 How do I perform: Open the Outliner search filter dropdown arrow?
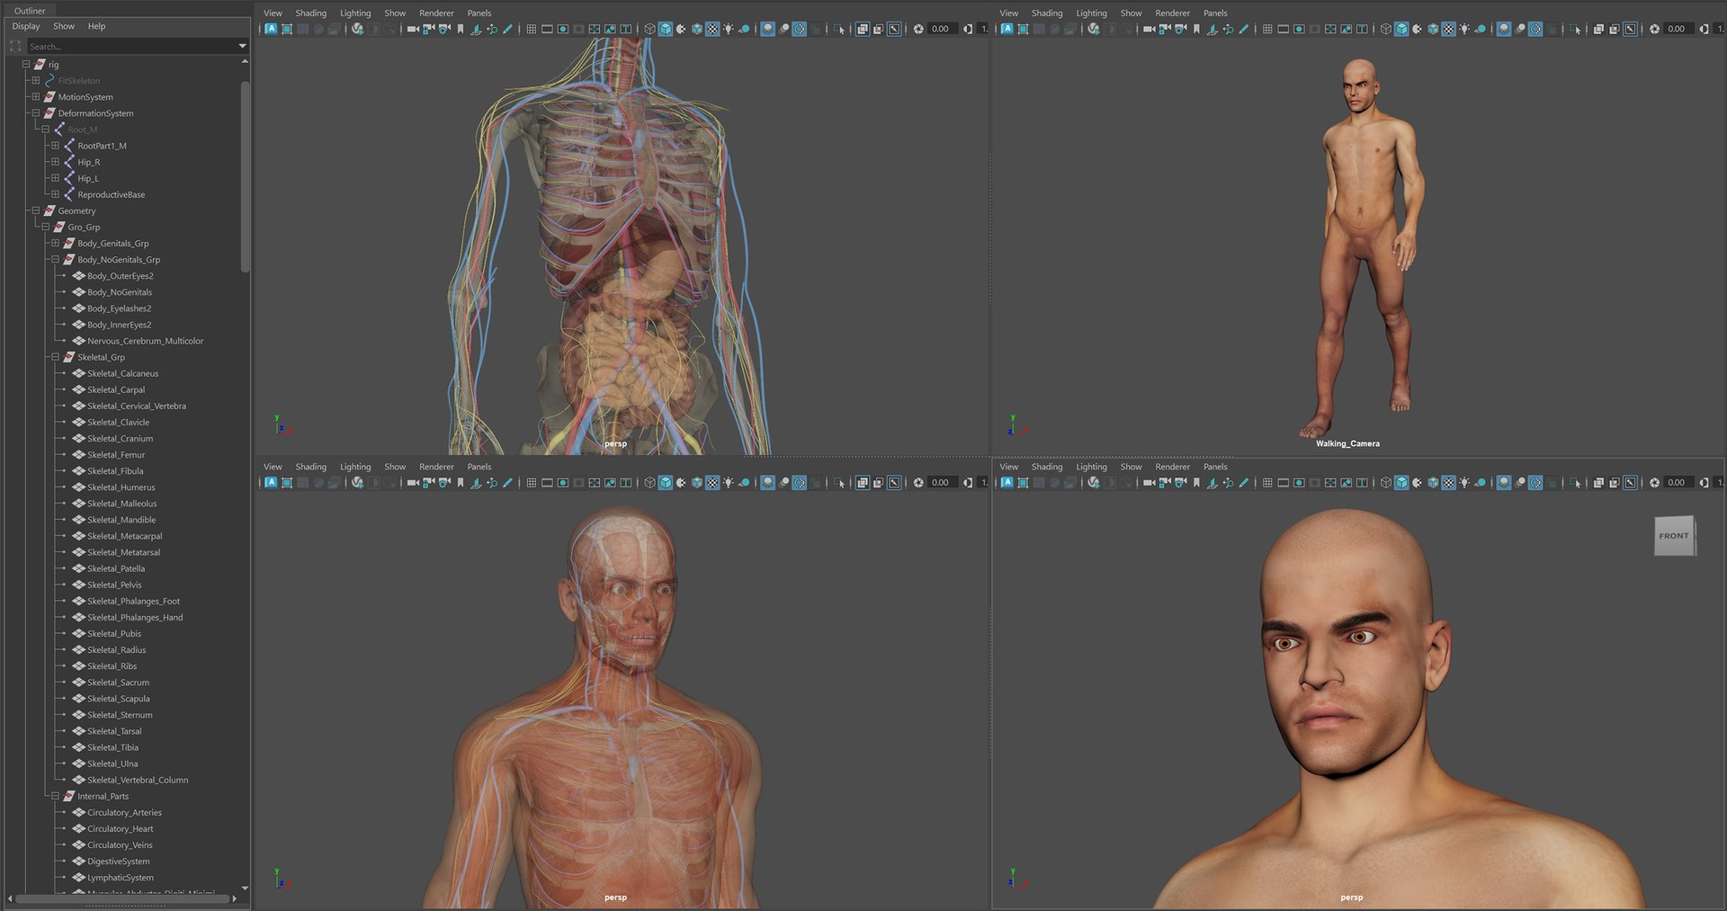pos(242,46)
